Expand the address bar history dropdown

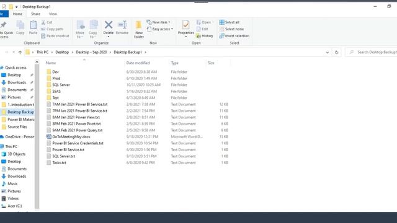pyautogui.click(x=328, y=52)
